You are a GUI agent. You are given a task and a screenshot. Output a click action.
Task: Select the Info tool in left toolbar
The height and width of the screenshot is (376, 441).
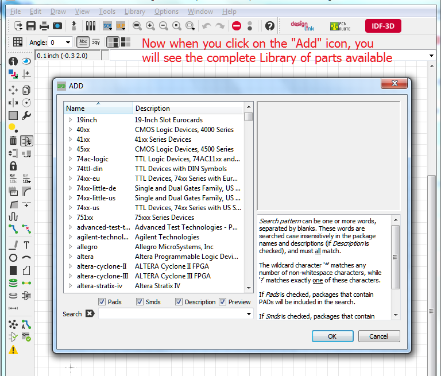(13, 61)
